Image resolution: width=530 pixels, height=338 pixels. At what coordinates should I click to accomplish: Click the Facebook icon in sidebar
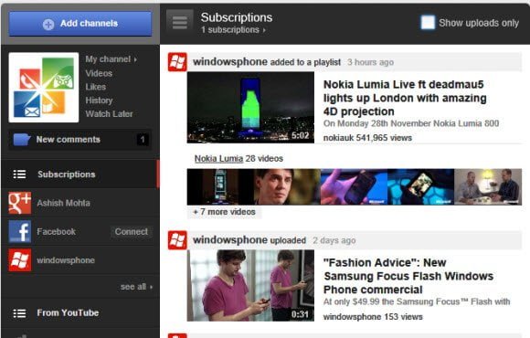(x=20, y=231)
